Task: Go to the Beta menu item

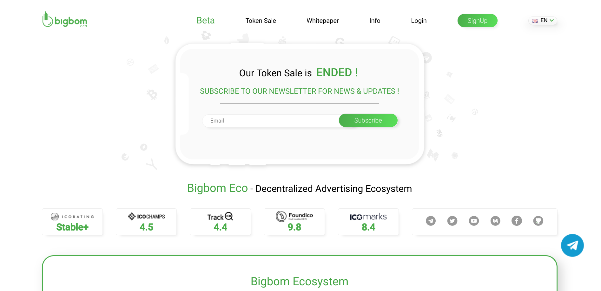Action: (206, 21)
